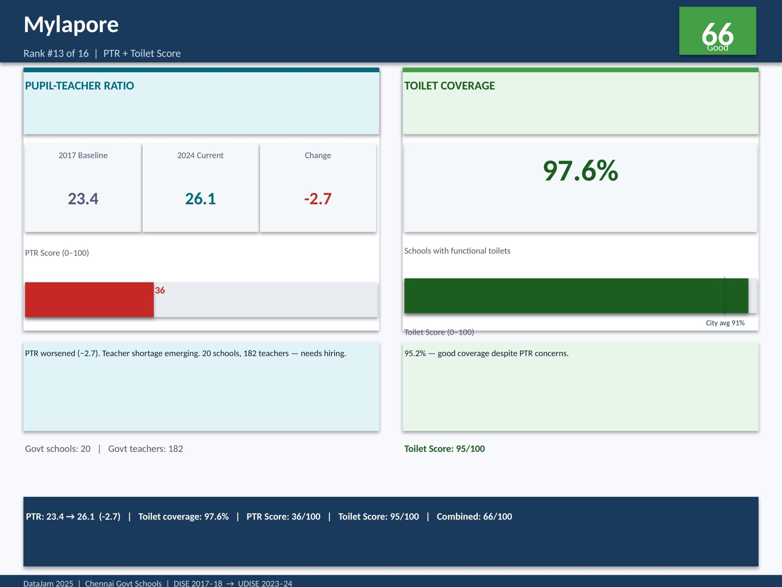
Task: Click the Toilet Score: 95/100 text
Action: coord(444,449)
